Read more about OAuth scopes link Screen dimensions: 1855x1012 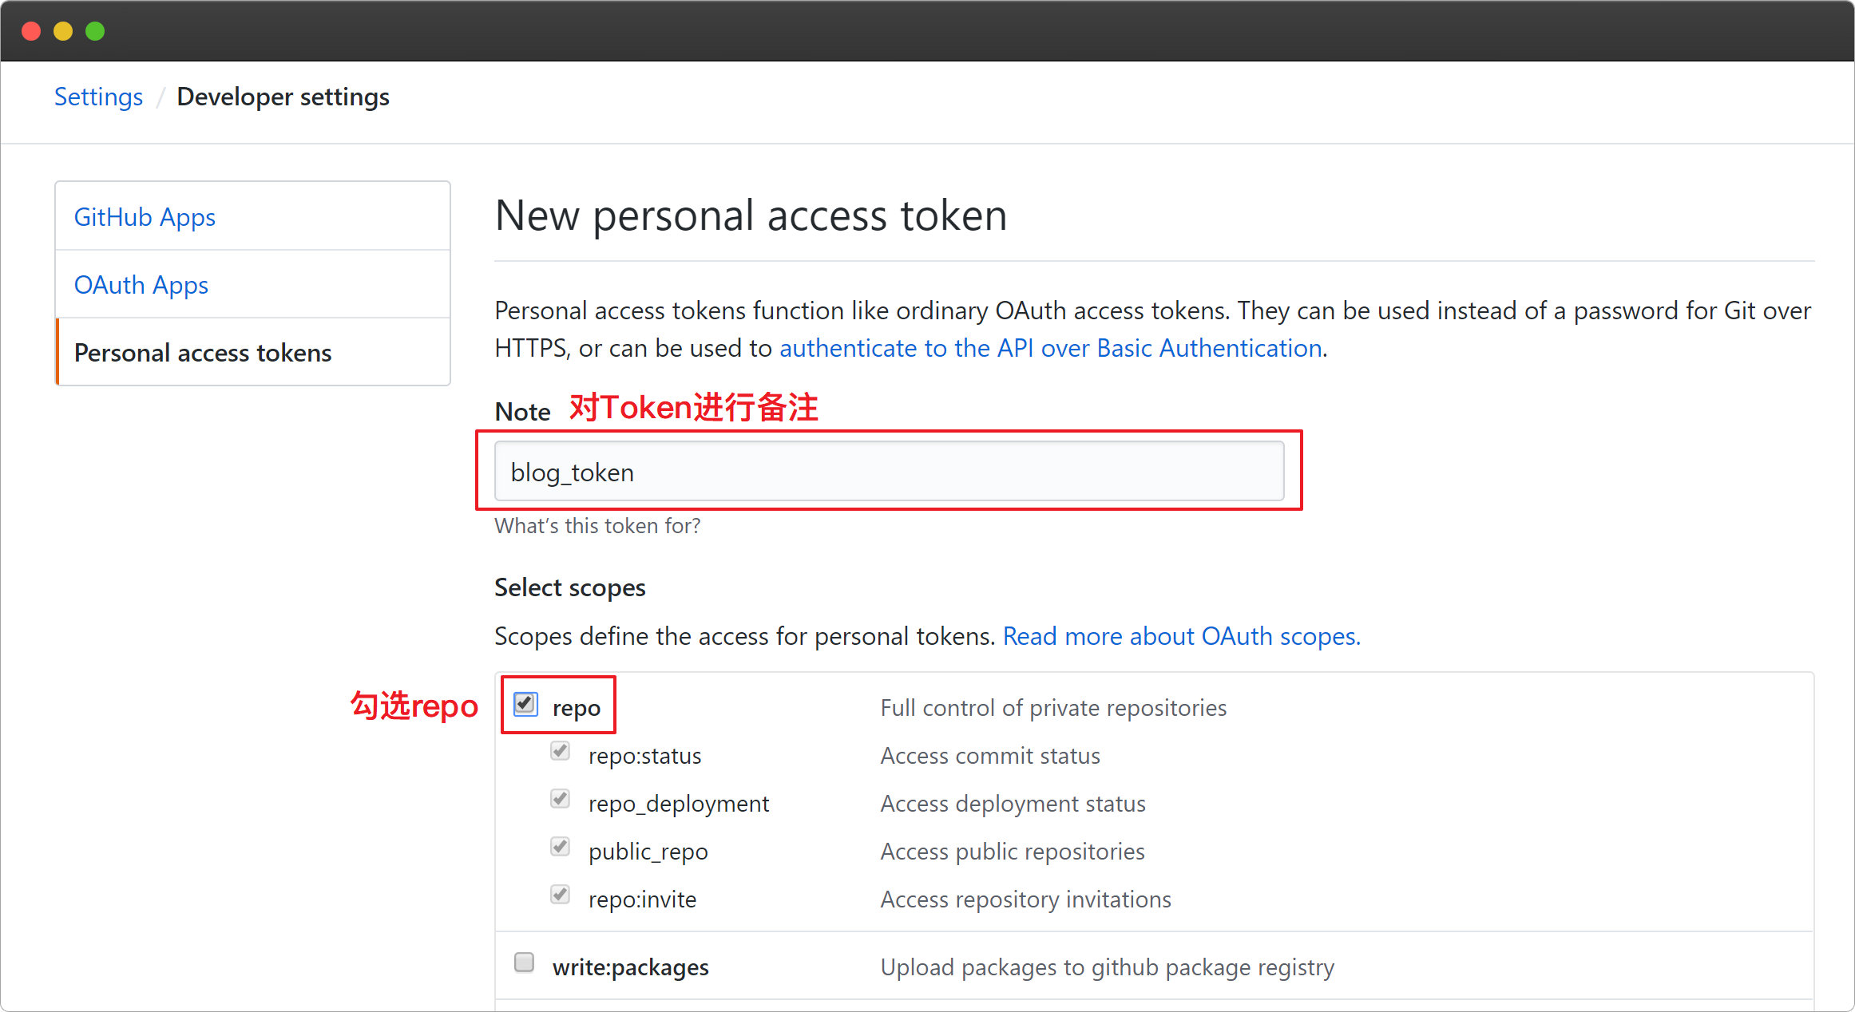1181,636
